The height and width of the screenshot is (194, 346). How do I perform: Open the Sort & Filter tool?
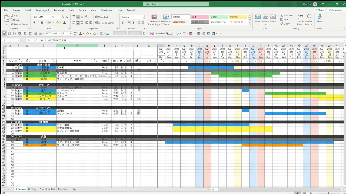point(300,20)
